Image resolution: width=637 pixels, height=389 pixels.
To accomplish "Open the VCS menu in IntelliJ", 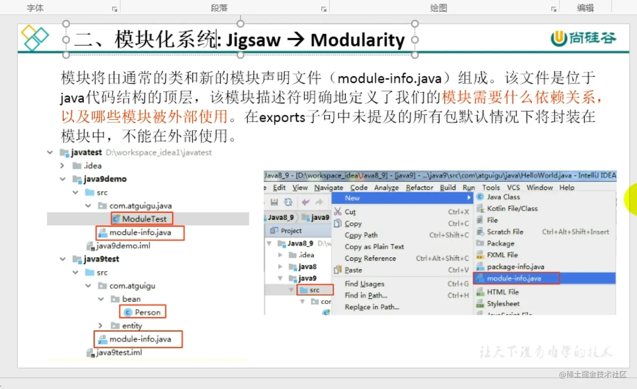I will [513, 188].
